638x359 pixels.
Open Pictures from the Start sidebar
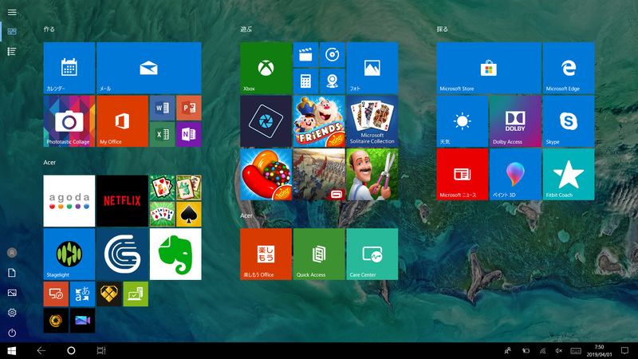point(12,293)
